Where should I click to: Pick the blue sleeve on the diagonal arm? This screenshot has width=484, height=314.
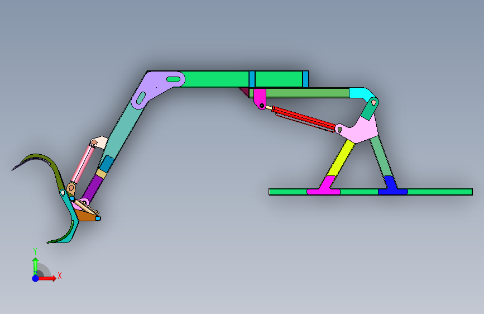point(107,164)
